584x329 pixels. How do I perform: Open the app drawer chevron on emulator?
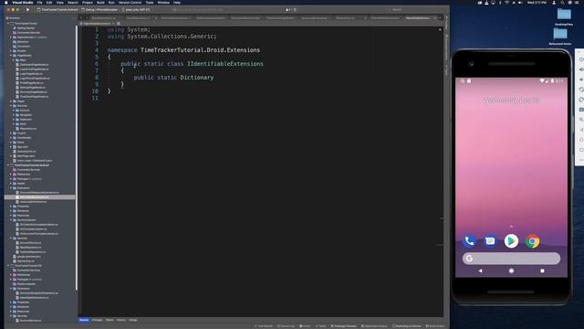511,227
